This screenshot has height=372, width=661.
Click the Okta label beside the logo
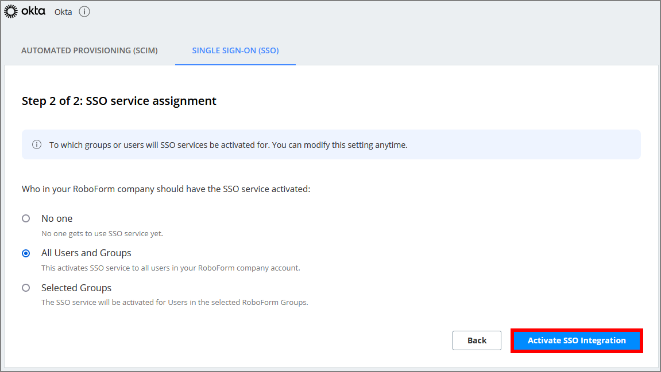(63, 12)
